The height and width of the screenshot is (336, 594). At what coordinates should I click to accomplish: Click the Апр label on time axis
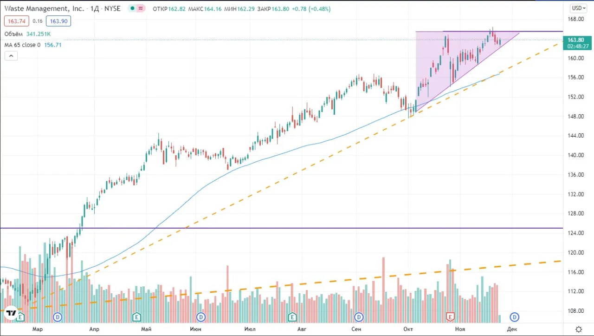(x=94, y=329)
